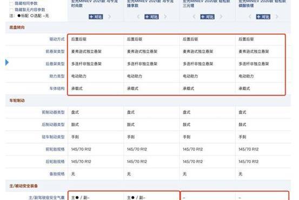Click the 驻车制动类型 row label

(53, 137)
